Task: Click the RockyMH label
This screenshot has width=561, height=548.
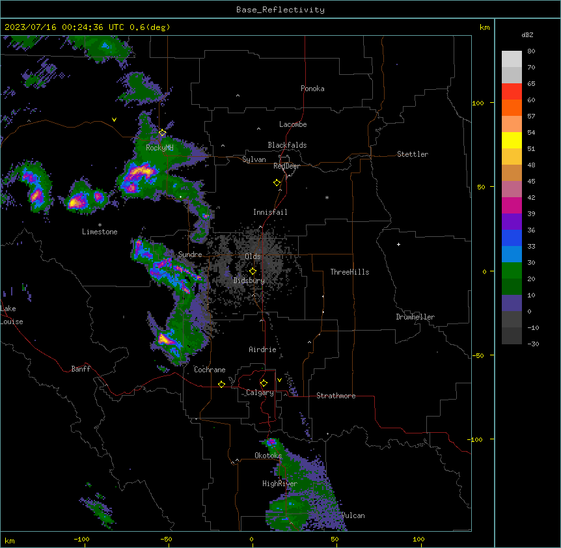Action: [159, 148]
